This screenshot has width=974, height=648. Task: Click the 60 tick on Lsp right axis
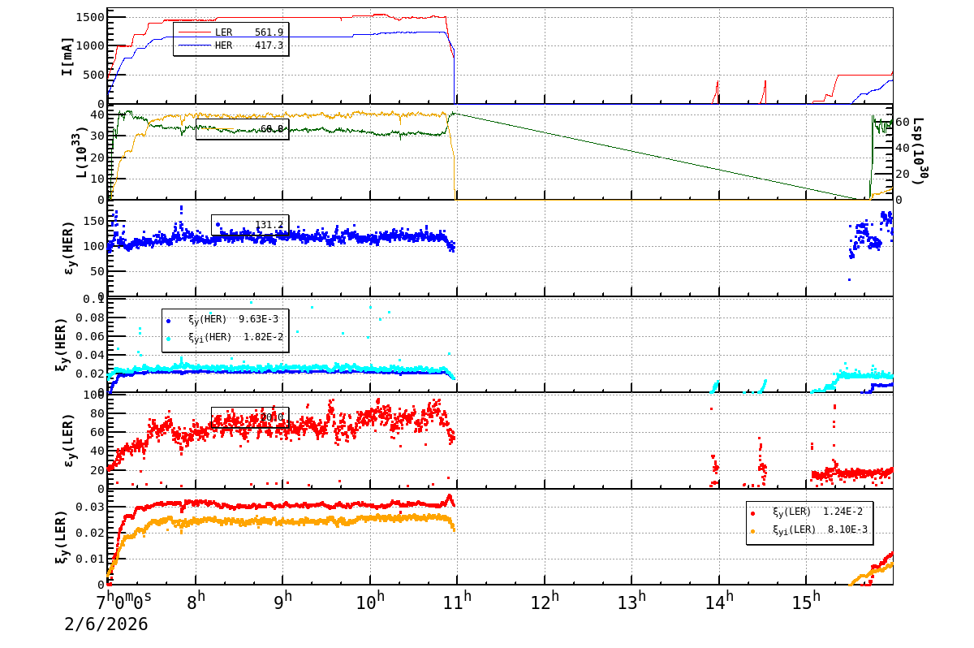[903, 123]
